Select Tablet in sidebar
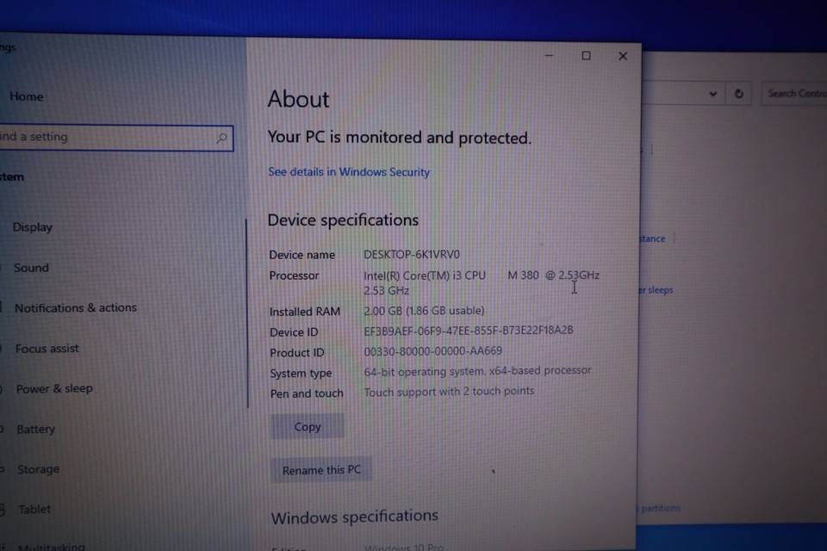Viewport: 827px width, 551px height. 34,510
